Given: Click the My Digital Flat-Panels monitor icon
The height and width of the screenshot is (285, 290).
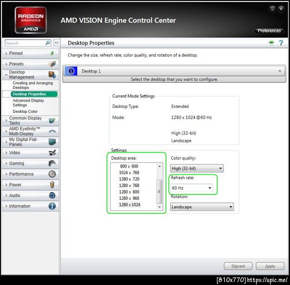Looking at the screenshot, I should click(x=52, y=142).
